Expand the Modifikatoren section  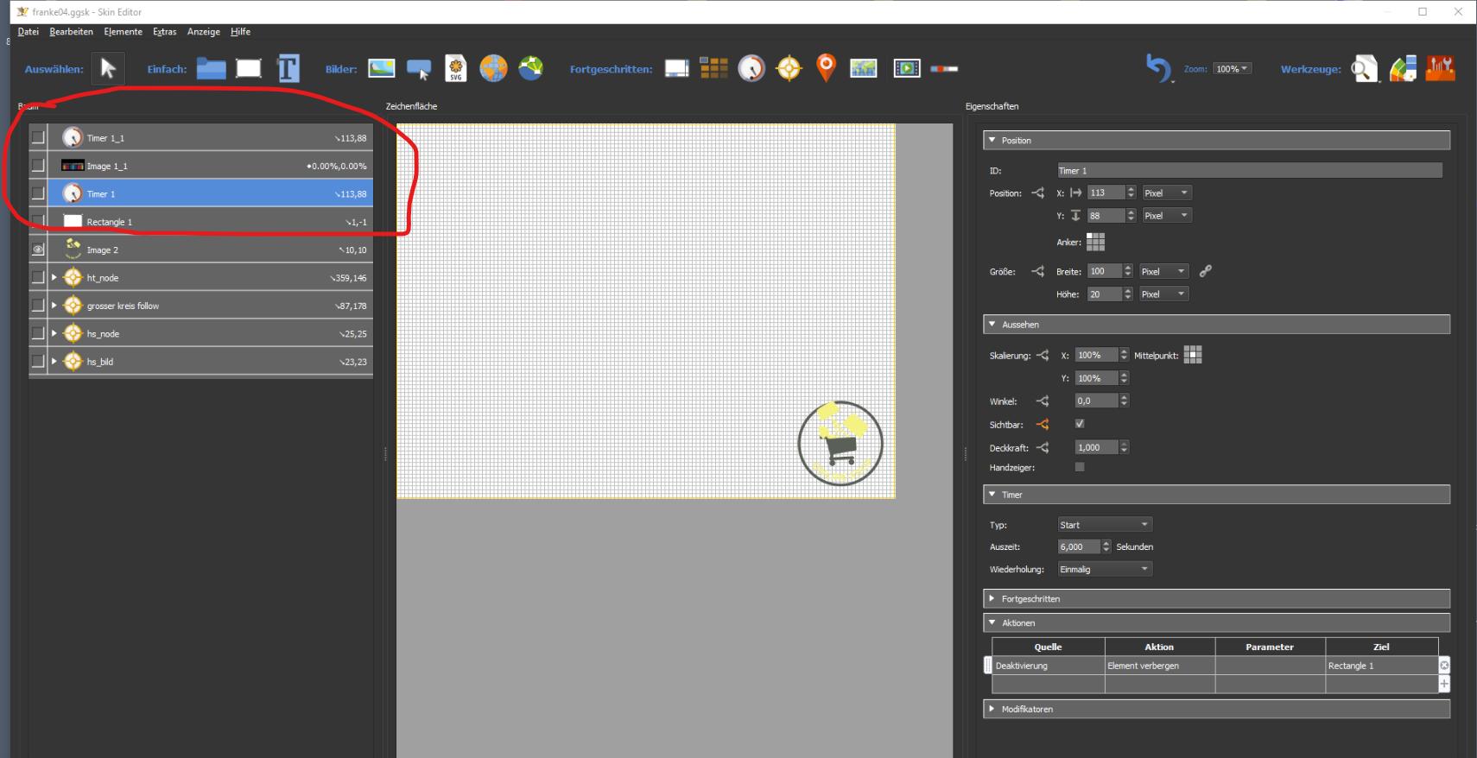click(x=1216, y=709)
